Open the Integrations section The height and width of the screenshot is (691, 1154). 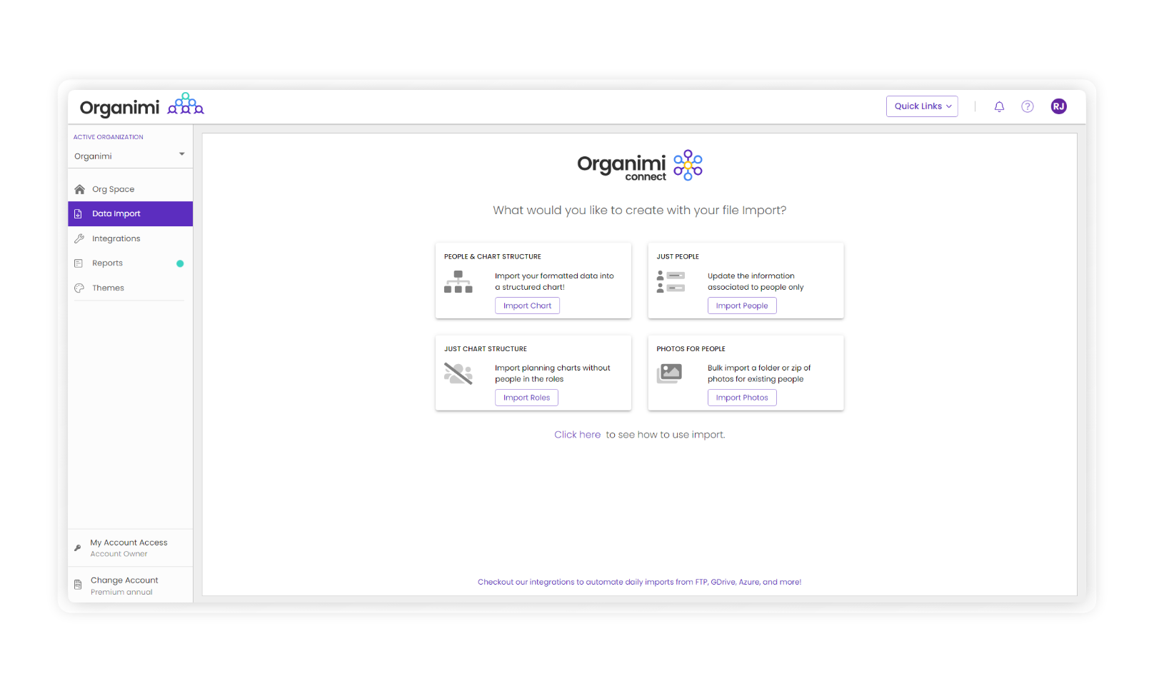(130, 238)
